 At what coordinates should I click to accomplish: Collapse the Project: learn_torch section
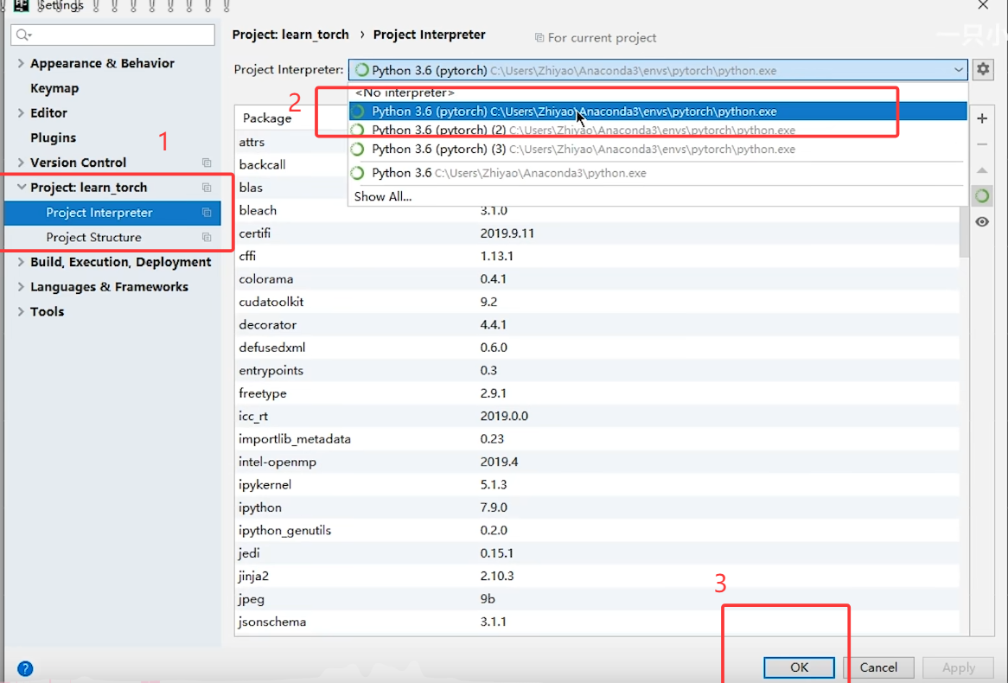(x=21, y=187)
